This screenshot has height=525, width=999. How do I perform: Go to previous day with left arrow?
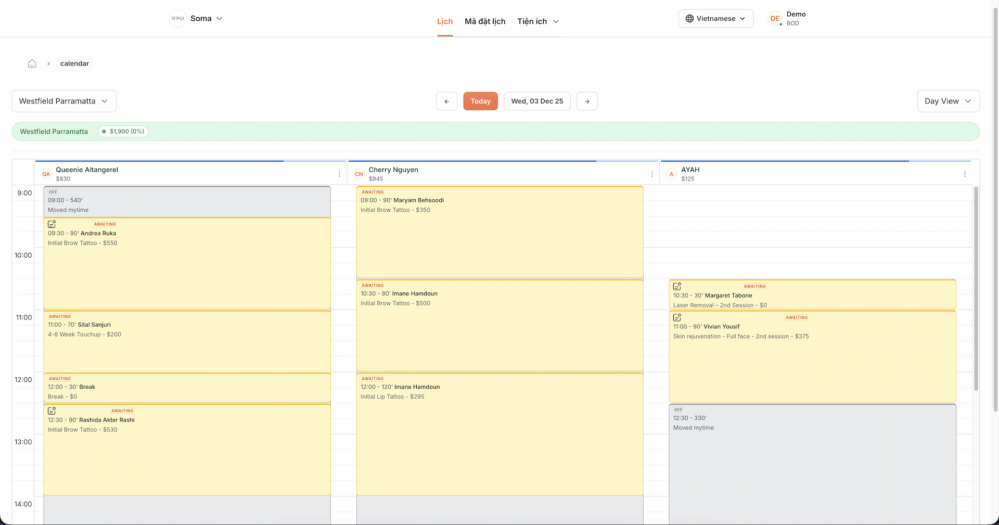[x=446, y=101]
